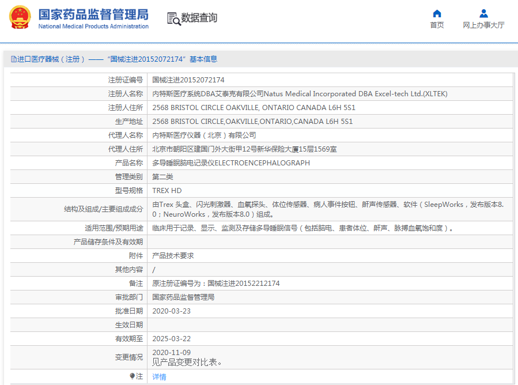Click the bullet icon beside 注

pyautogui.click(x=132, y=376)
